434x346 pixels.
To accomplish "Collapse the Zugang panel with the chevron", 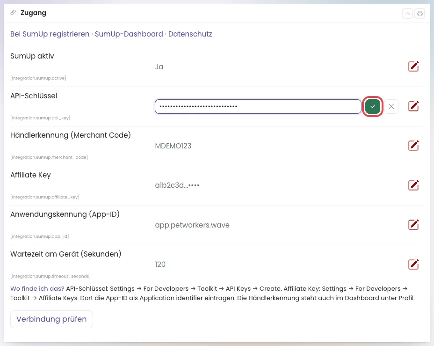I will point(407,13).
